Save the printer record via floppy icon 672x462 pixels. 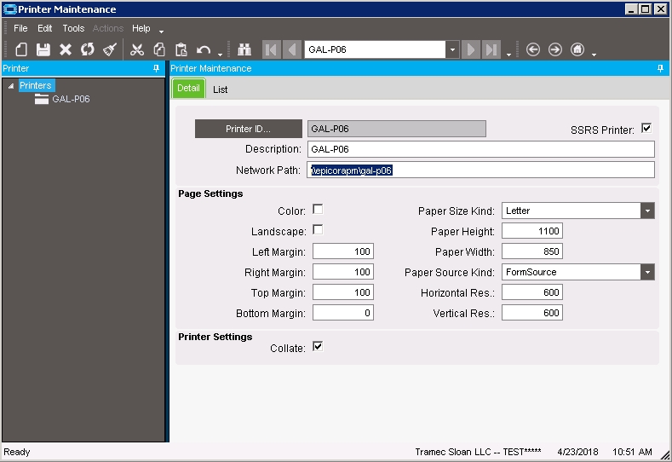(x=43, y=49)
